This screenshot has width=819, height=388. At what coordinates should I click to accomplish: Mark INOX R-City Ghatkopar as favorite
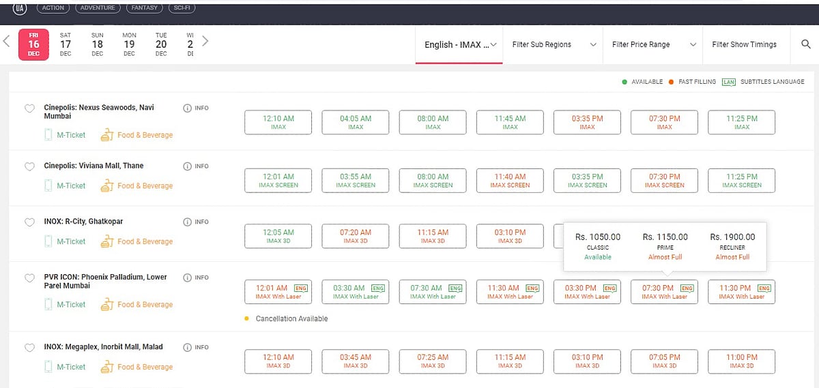click(29, 222)
